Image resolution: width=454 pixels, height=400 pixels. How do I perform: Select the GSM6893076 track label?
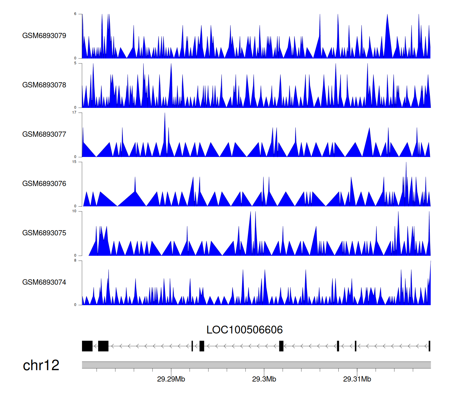pos(44,184)
